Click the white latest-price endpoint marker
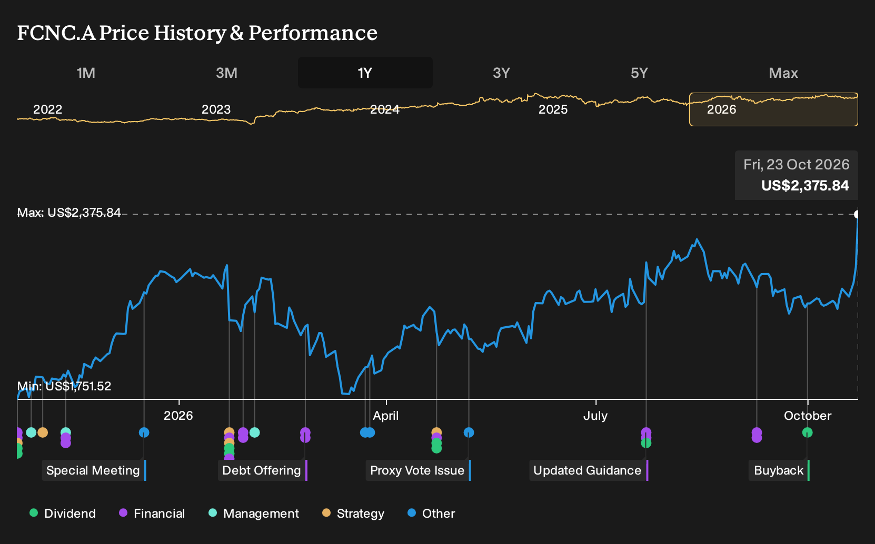 [x=857, y=214]
